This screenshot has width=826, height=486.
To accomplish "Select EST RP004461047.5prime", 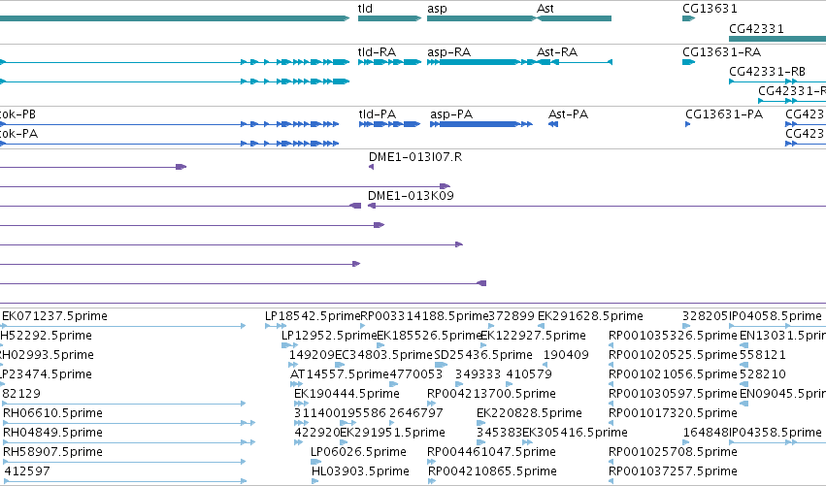I will pyautogui.click(x=491, y=452).
